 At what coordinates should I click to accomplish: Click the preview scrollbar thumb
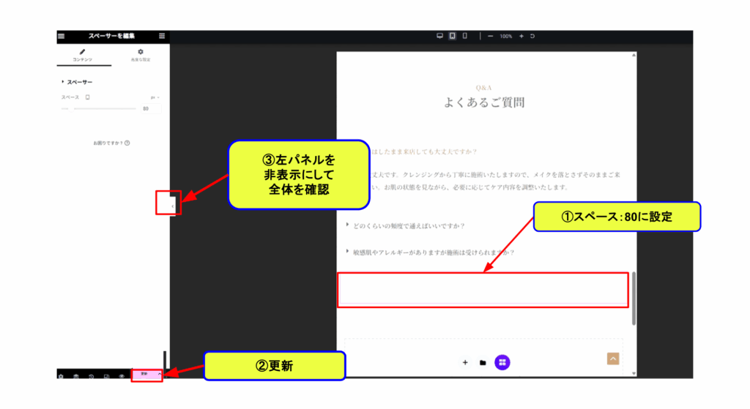point(634,299)
